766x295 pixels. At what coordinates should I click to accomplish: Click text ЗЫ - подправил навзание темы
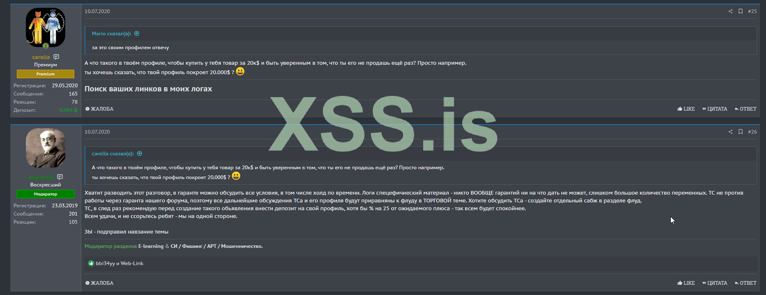pyautogui.click(x=126, y=232)
